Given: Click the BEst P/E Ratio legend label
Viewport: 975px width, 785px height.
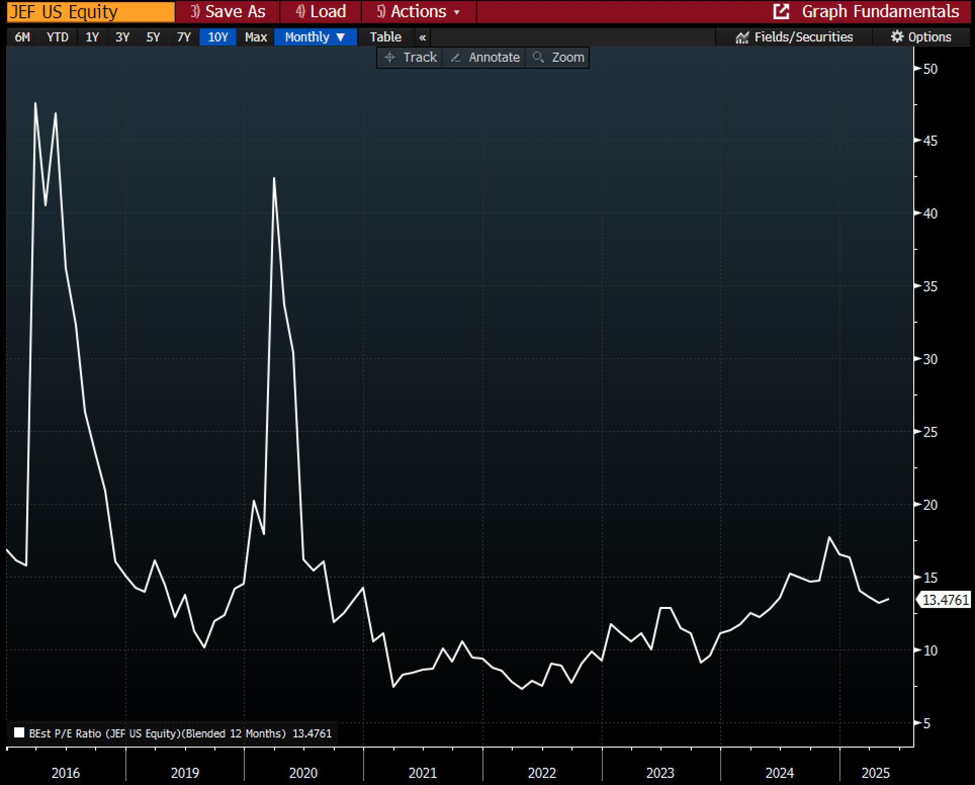Looking at the screenshot, I should tap(157, 733).
